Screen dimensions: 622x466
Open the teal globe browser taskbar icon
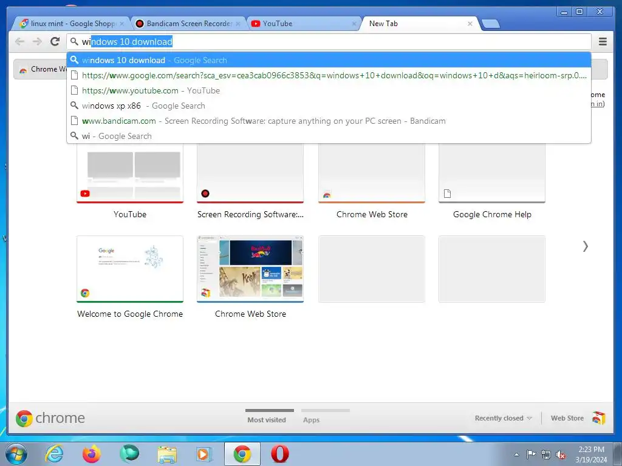[130, 454]
